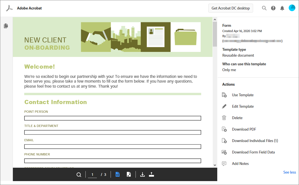The image size is (299, 185).
Task: Select Add Notes action
Action: [x=240, y=164]
